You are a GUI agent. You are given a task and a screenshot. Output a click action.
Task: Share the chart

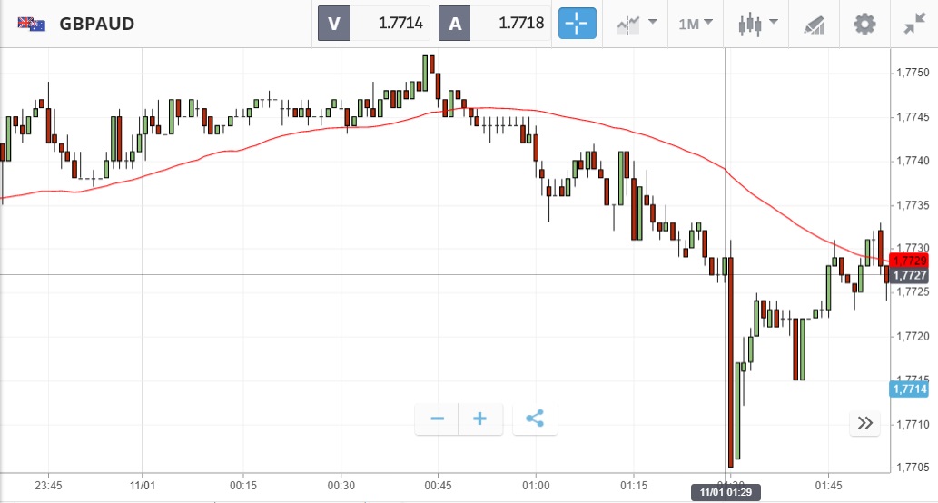(535, 419)
